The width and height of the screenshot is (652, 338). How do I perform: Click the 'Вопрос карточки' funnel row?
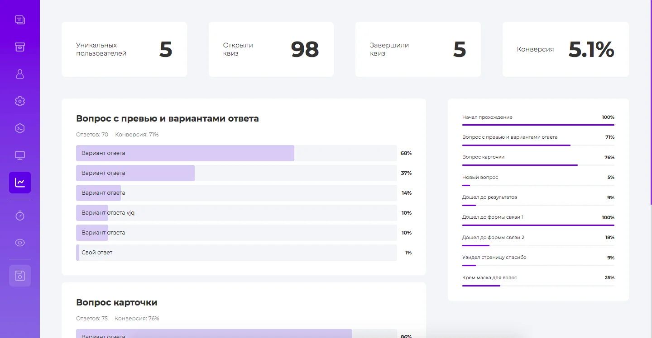click(538, 160)
